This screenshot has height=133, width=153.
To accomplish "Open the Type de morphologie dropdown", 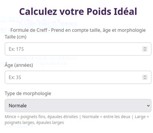I will coord(78,106).
